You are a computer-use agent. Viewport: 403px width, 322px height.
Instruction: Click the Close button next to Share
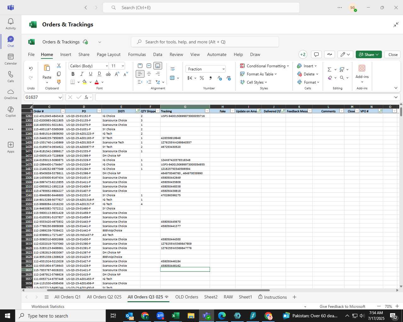[393, 54]
